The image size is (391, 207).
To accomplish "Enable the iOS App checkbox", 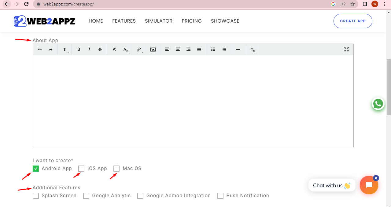I will click(81, 168).
